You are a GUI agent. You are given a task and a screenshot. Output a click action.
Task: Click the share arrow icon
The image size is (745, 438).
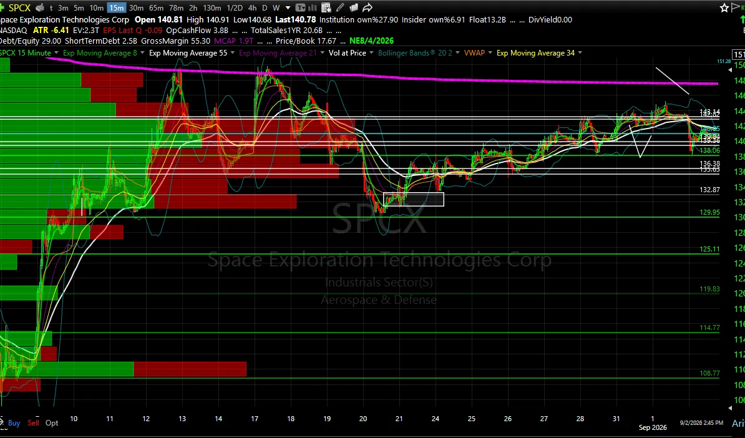tap(368, 7)
